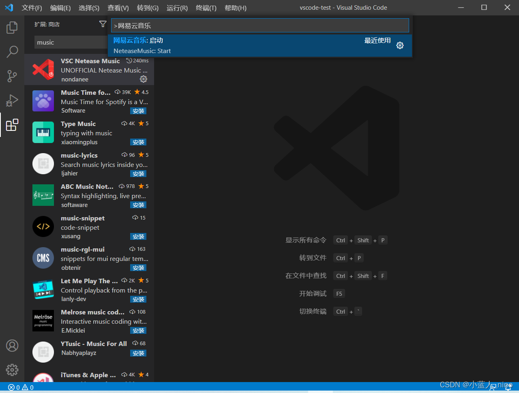Open the 查看(V) menu

point(118,8)
